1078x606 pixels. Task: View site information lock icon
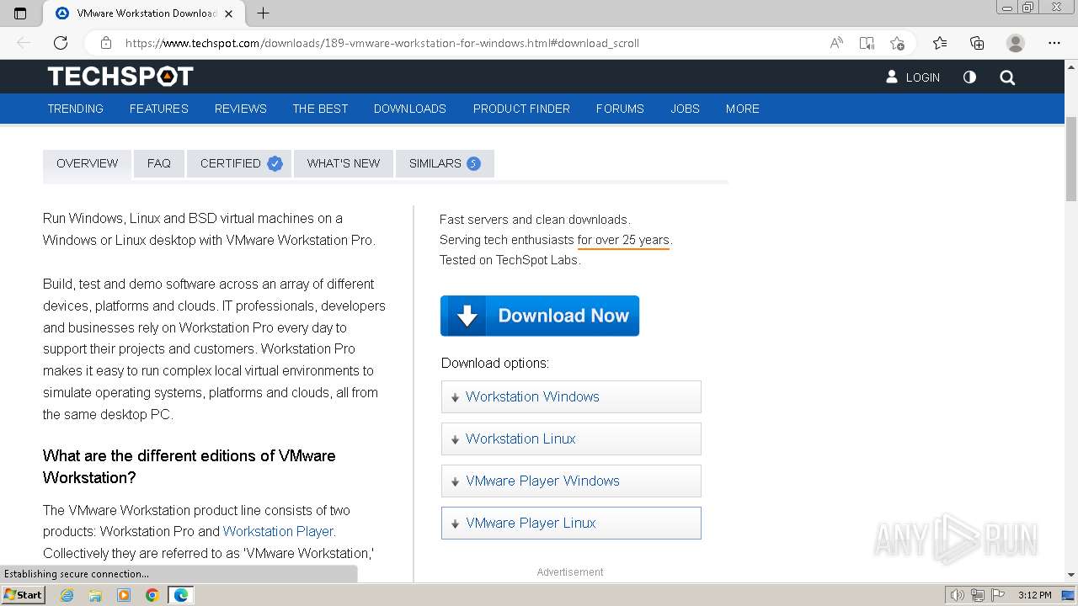click(105, 43)
